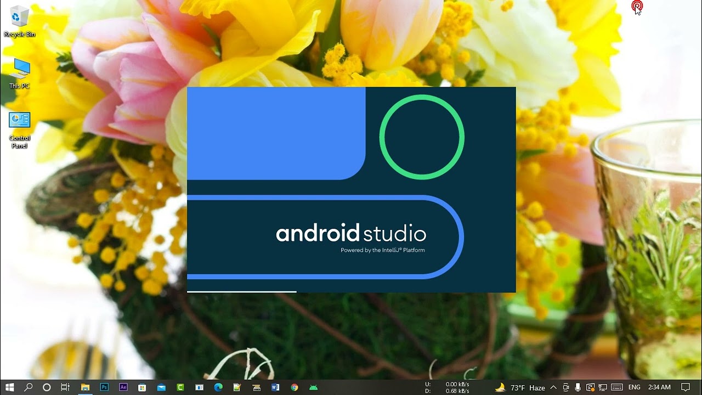Open Microsoft Store from the taskbar
This screenshot has height=395, width=702.
[142, 387]
